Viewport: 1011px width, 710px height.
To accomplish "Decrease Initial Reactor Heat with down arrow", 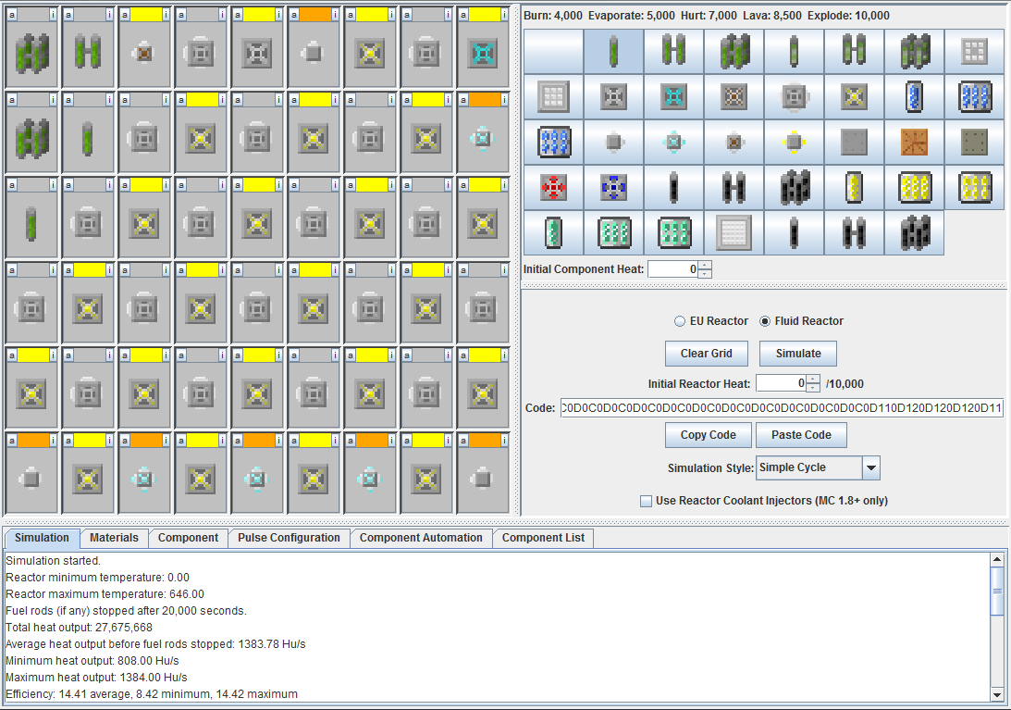I will click(813, 388).
